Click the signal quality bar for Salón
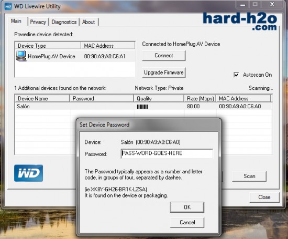The image size is (288, 239). click(142, 107)
